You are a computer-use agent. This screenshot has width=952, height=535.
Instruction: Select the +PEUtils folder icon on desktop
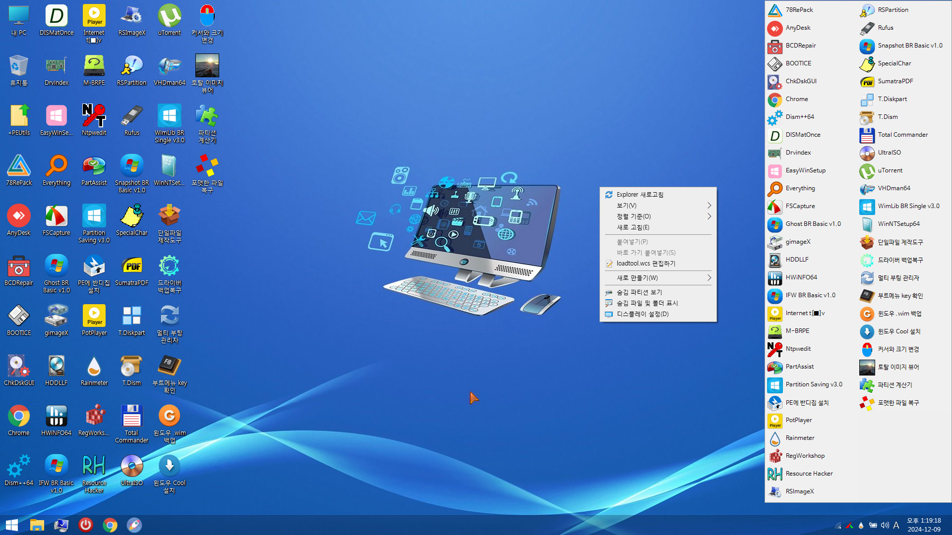(x=19, y=120)
